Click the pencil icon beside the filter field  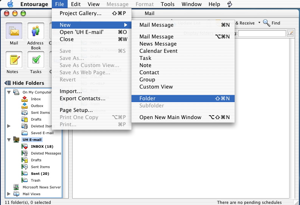(x=290, y=34)
